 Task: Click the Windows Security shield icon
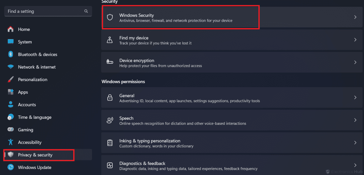pyautogui.click(x=110, y=17)
